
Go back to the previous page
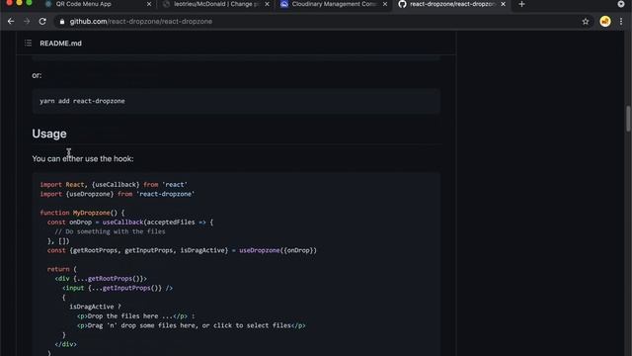point(11,22)
